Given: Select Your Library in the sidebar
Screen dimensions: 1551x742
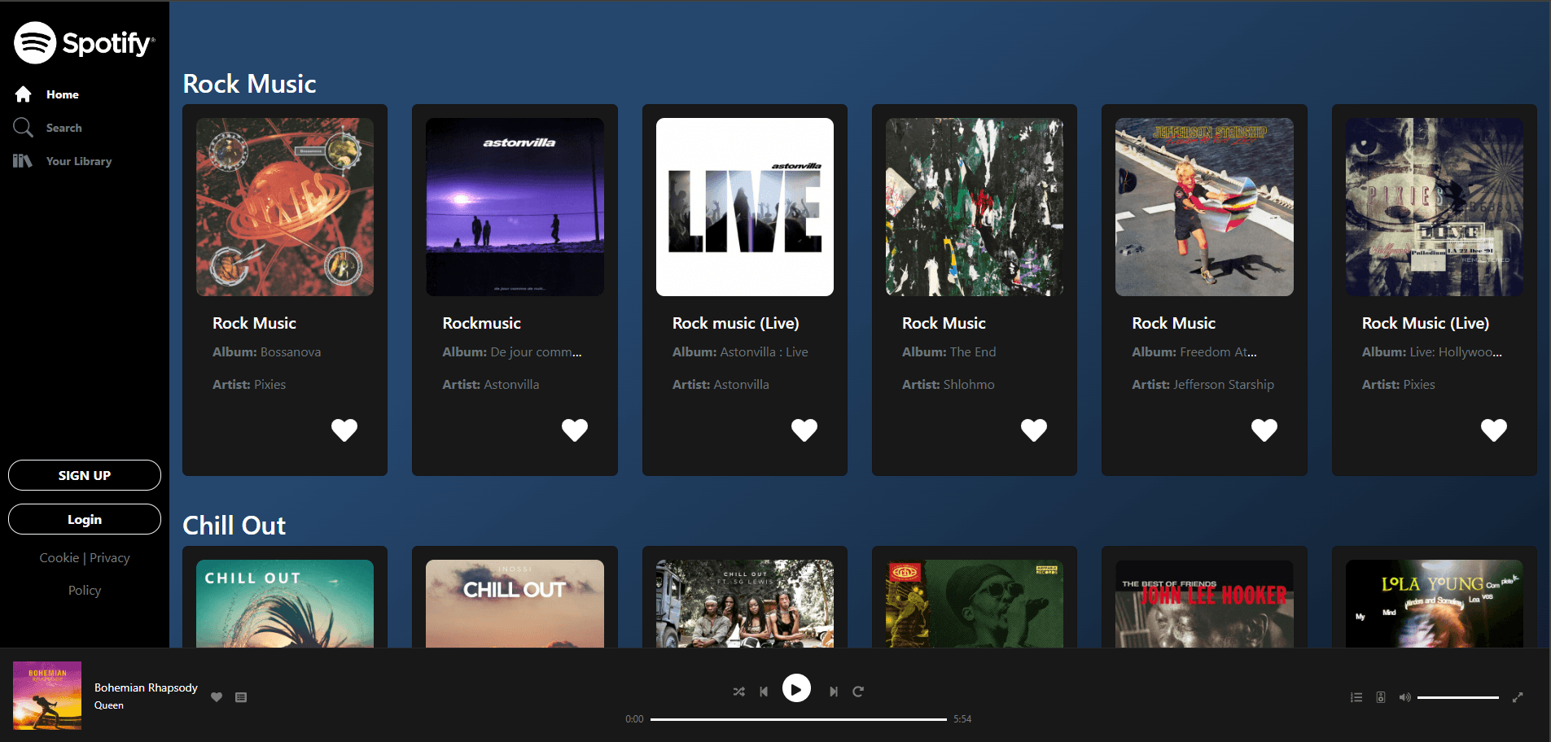Looking at the screenshot, I should (78, 160).
